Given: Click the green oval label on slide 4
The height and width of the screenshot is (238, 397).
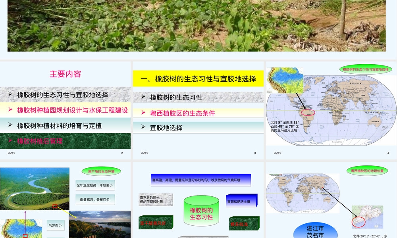Looking at the screenshot, I should (366, 69).
